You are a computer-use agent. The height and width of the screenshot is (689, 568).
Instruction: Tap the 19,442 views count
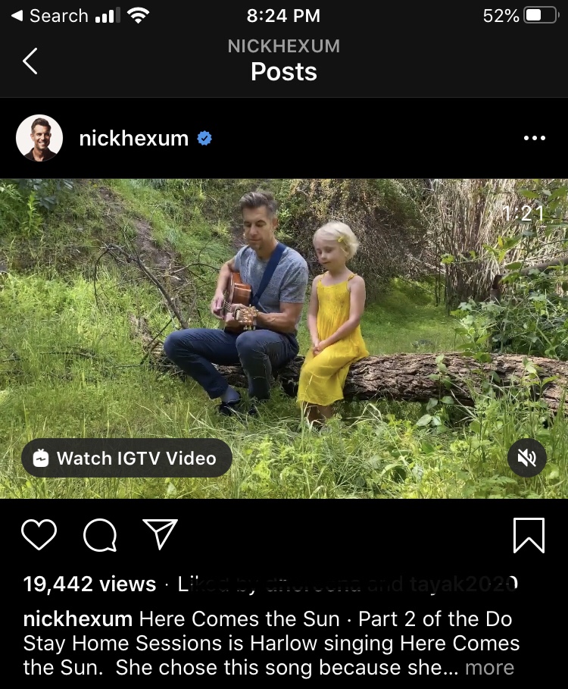coord(89,584)
